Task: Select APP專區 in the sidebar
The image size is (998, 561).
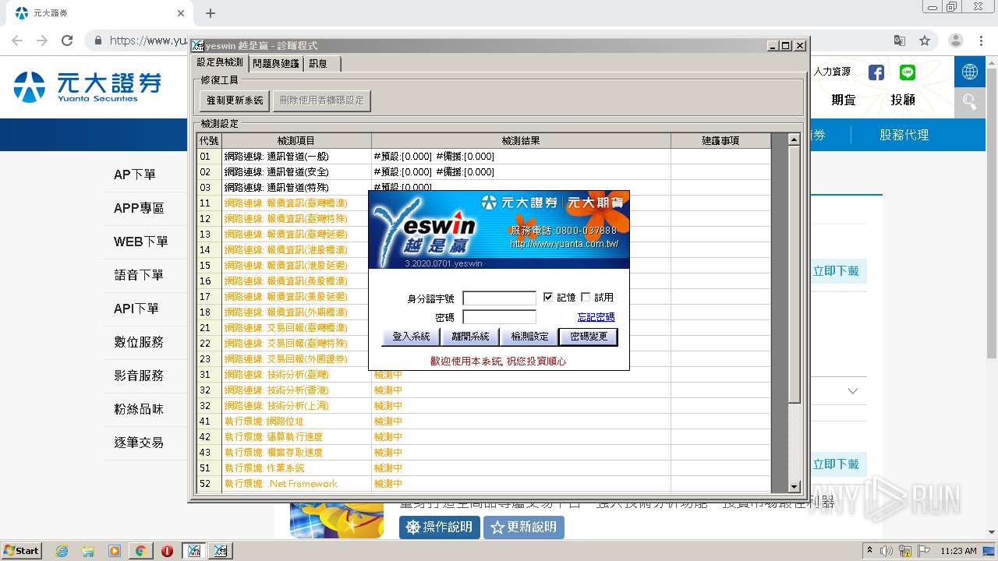Action: (x=139, y=208)
